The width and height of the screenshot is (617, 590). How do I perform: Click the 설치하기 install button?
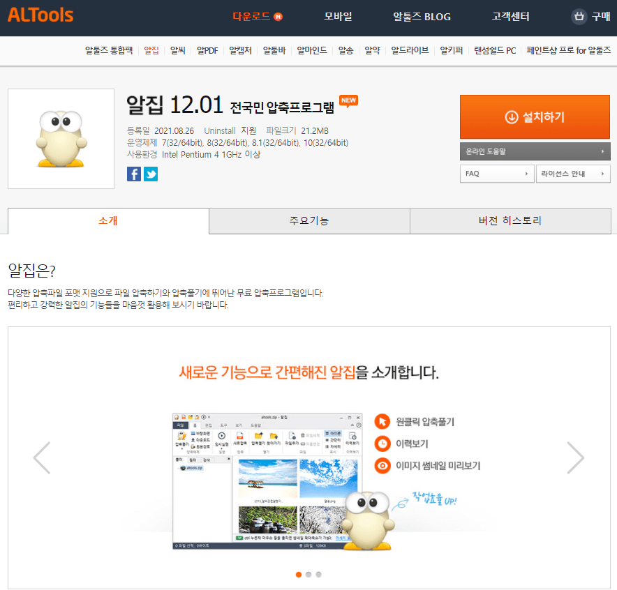535,116
